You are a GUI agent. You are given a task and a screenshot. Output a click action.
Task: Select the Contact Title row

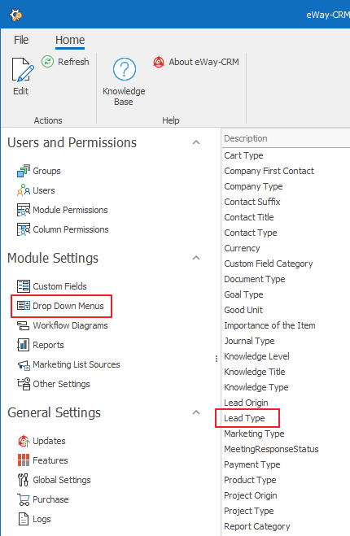tap(286, 217)
